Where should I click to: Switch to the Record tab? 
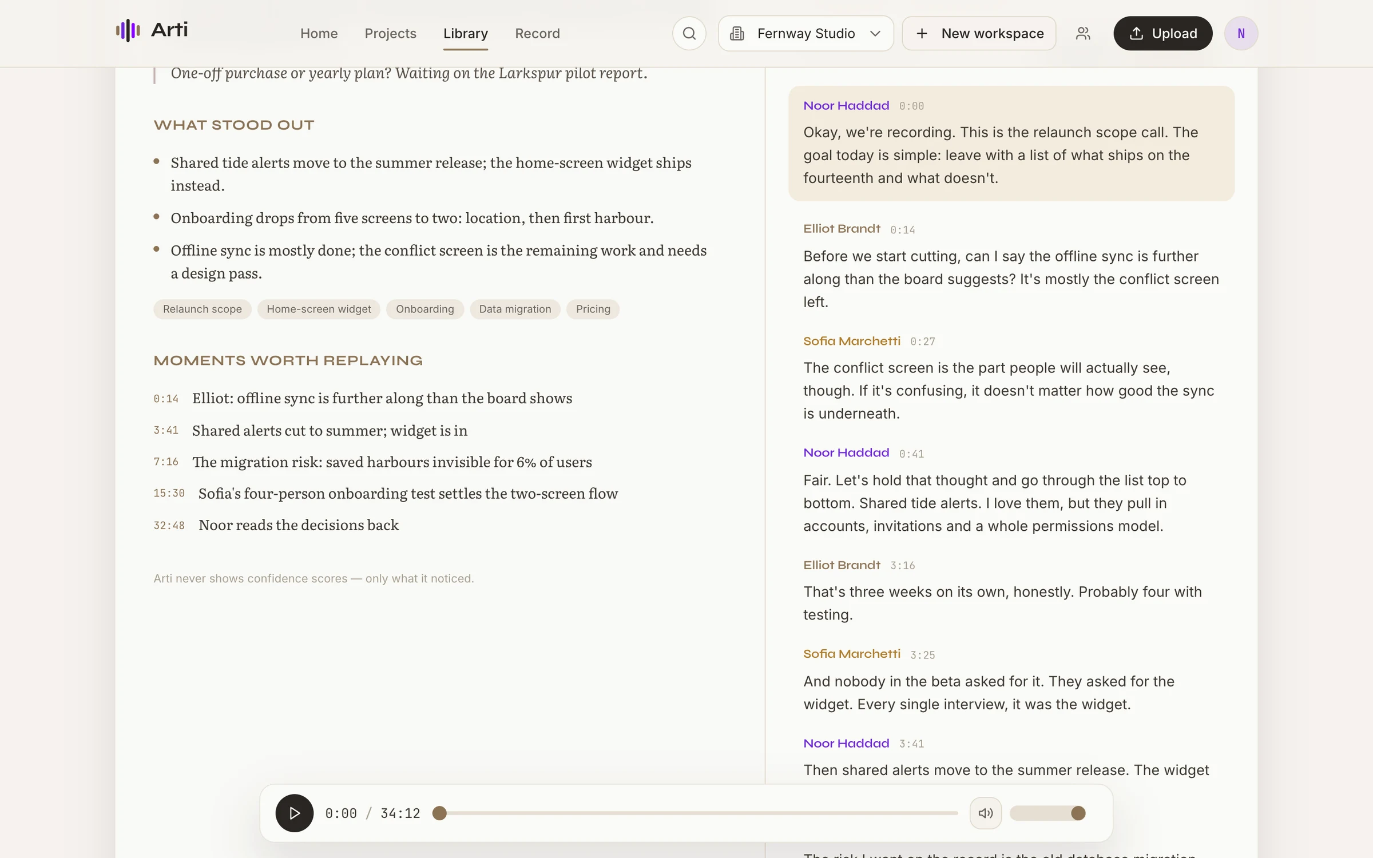tap(537, 33)
